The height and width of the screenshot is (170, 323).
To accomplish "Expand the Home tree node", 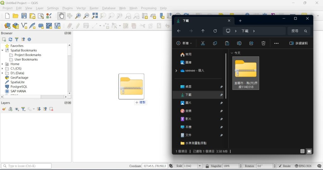I will point(2,64).
